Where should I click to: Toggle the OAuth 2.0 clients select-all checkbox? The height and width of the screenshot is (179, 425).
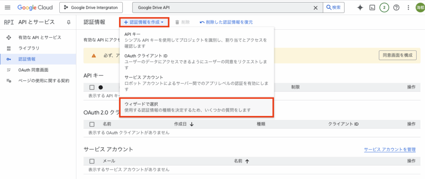pyautogui.click(x=92, y=124)
